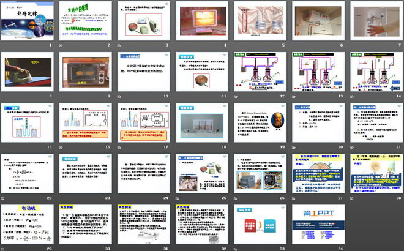Choose slide 8 with the electric iron photo

[28, 71]
